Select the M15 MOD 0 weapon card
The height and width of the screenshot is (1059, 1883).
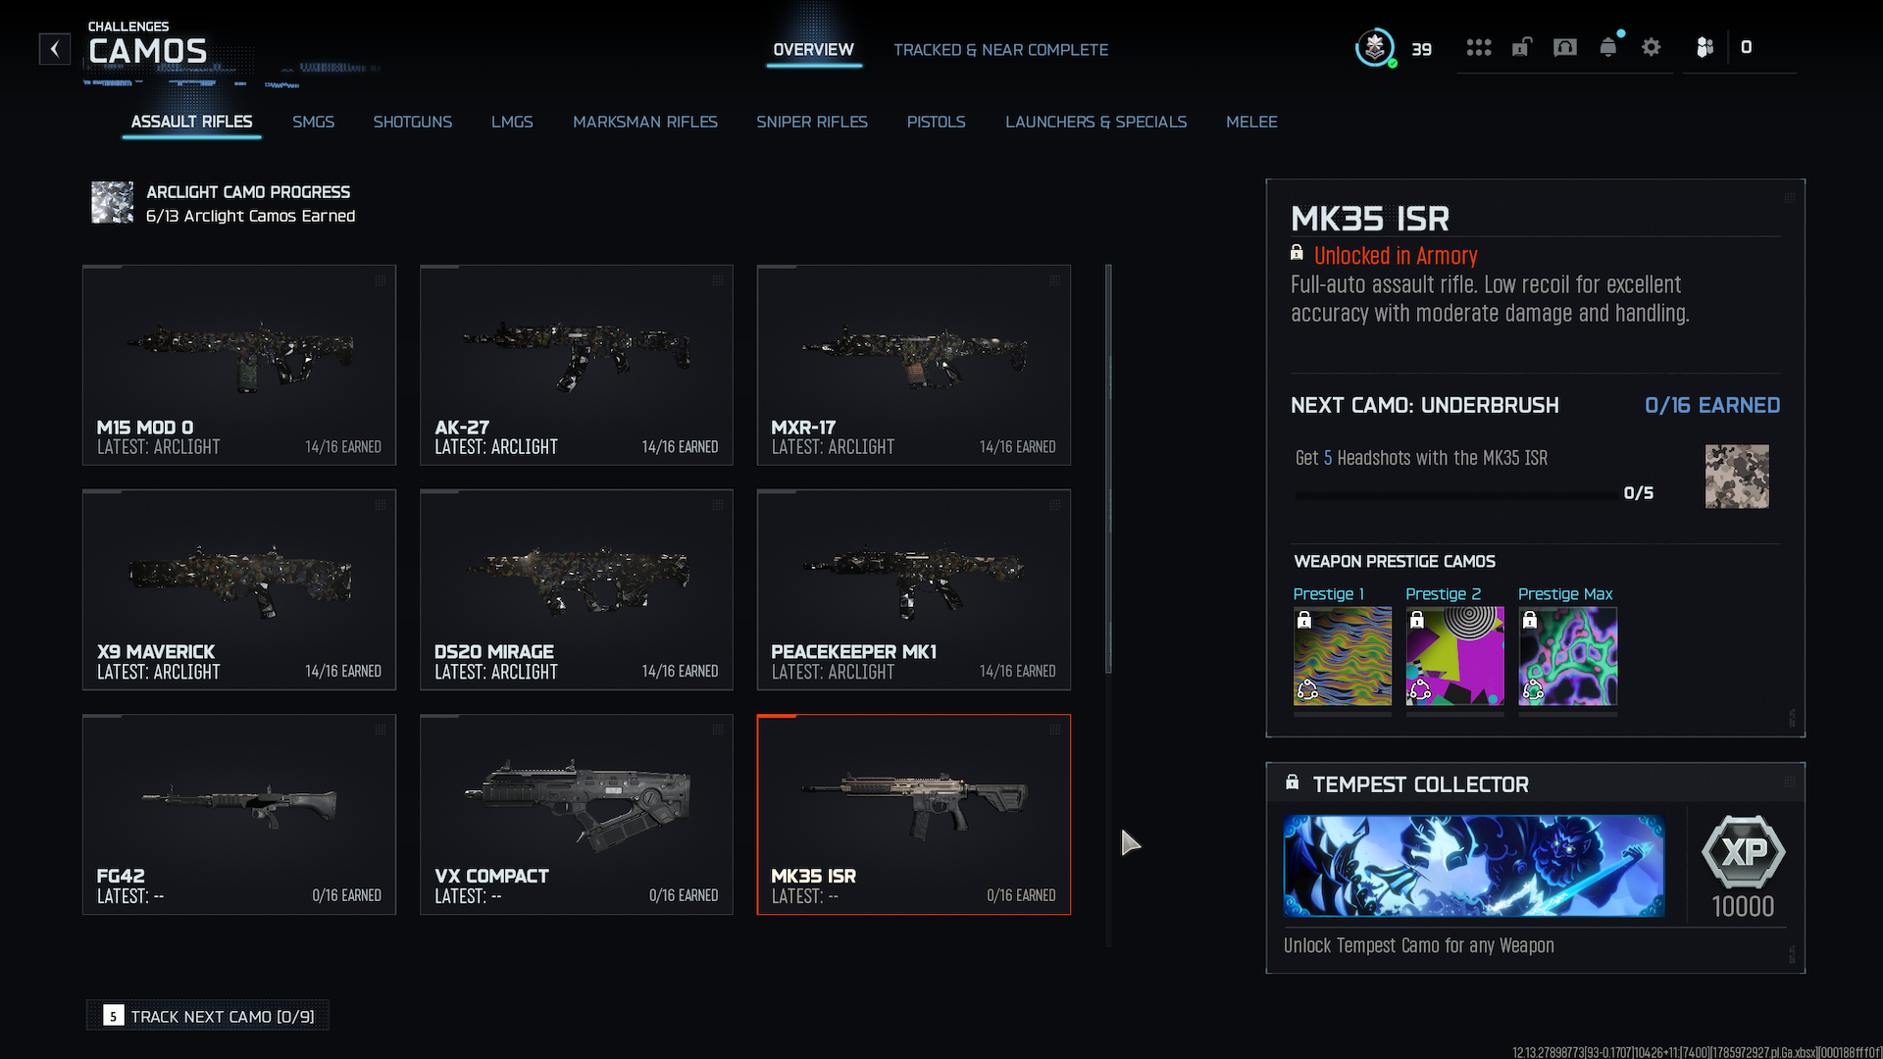239,365
